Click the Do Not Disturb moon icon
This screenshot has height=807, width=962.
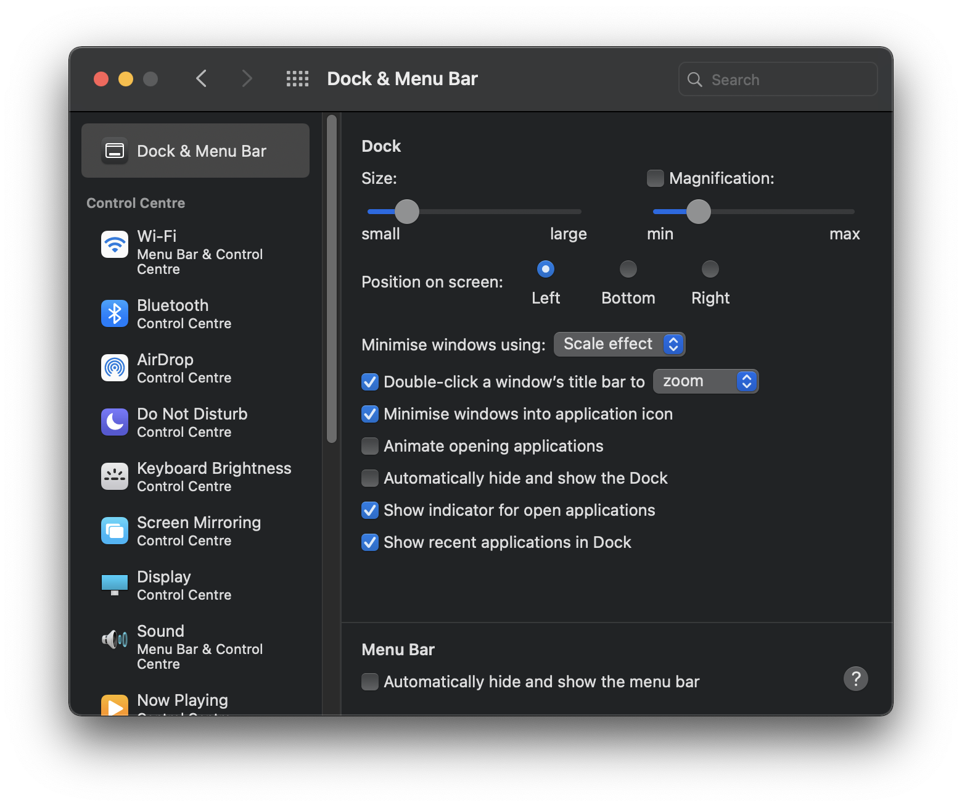point(115,422)
